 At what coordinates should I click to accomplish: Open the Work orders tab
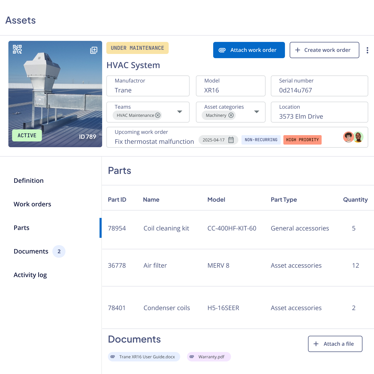pos(32,204)
